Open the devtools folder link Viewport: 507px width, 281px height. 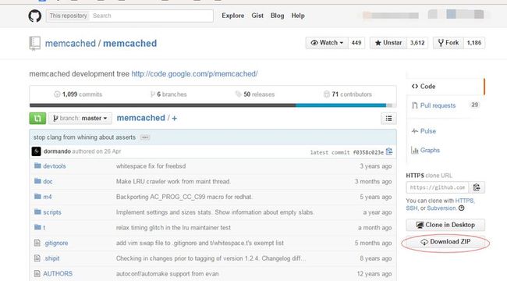[x=55, y=166]
